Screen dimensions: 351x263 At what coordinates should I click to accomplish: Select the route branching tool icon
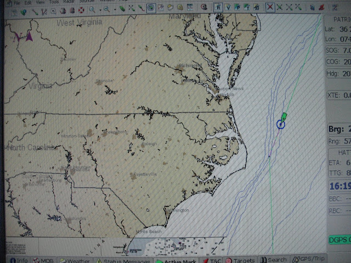coord(44,12)
